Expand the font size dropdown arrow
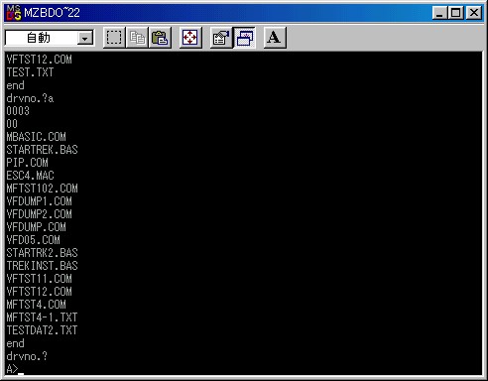 coord(85,39)
